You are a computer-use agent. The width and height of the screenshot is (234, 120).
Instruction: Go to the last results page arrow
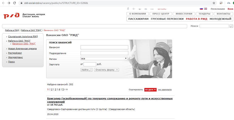tap(67, 89)
